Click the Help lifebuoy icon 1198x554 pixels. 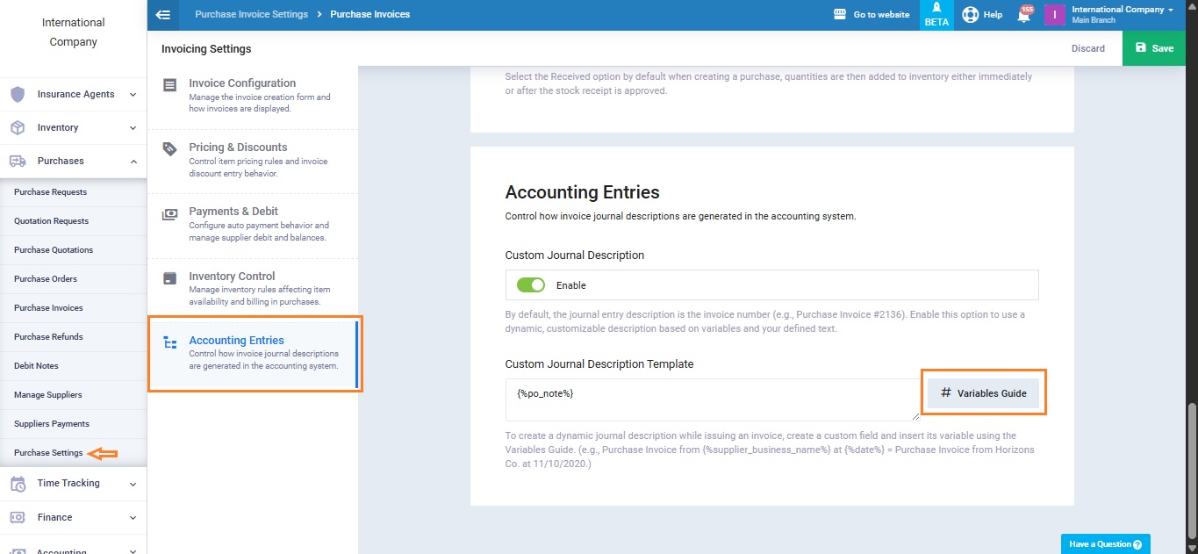970,15
